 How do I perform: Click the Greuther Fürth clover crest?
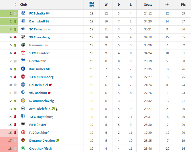23,149
